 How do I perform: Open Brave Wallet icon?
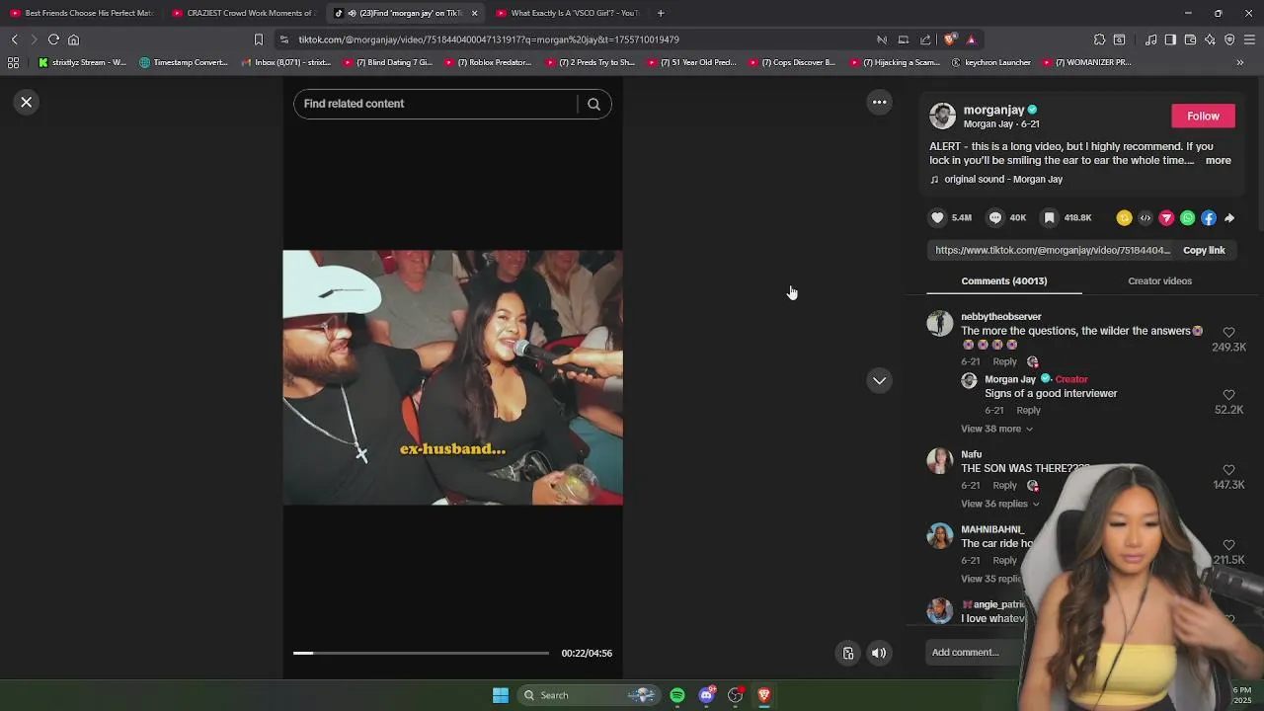1190,39
